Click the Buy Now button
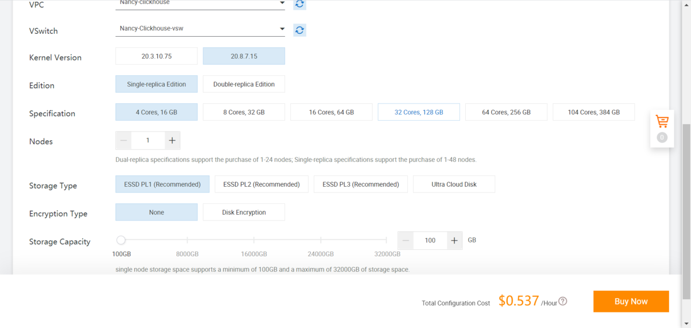This screenshot has height=328, width=691. click(631, 301)
